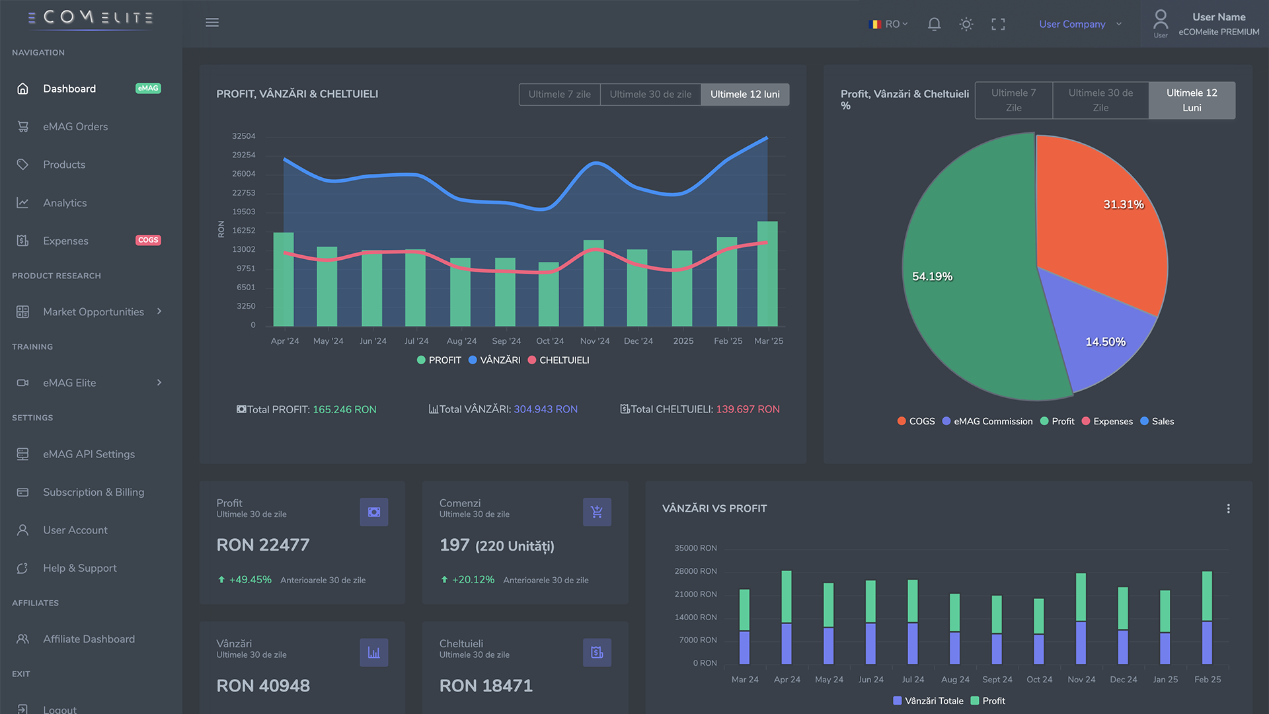Click the eMAG API Settings icon
1269x714 pixels.
[x=22, y=454]
